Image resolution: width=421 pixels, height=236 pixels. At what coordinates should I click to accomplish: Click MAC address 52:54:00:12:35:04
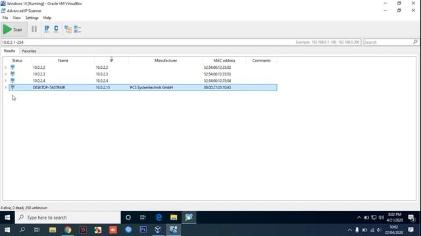tap(217, 81)
